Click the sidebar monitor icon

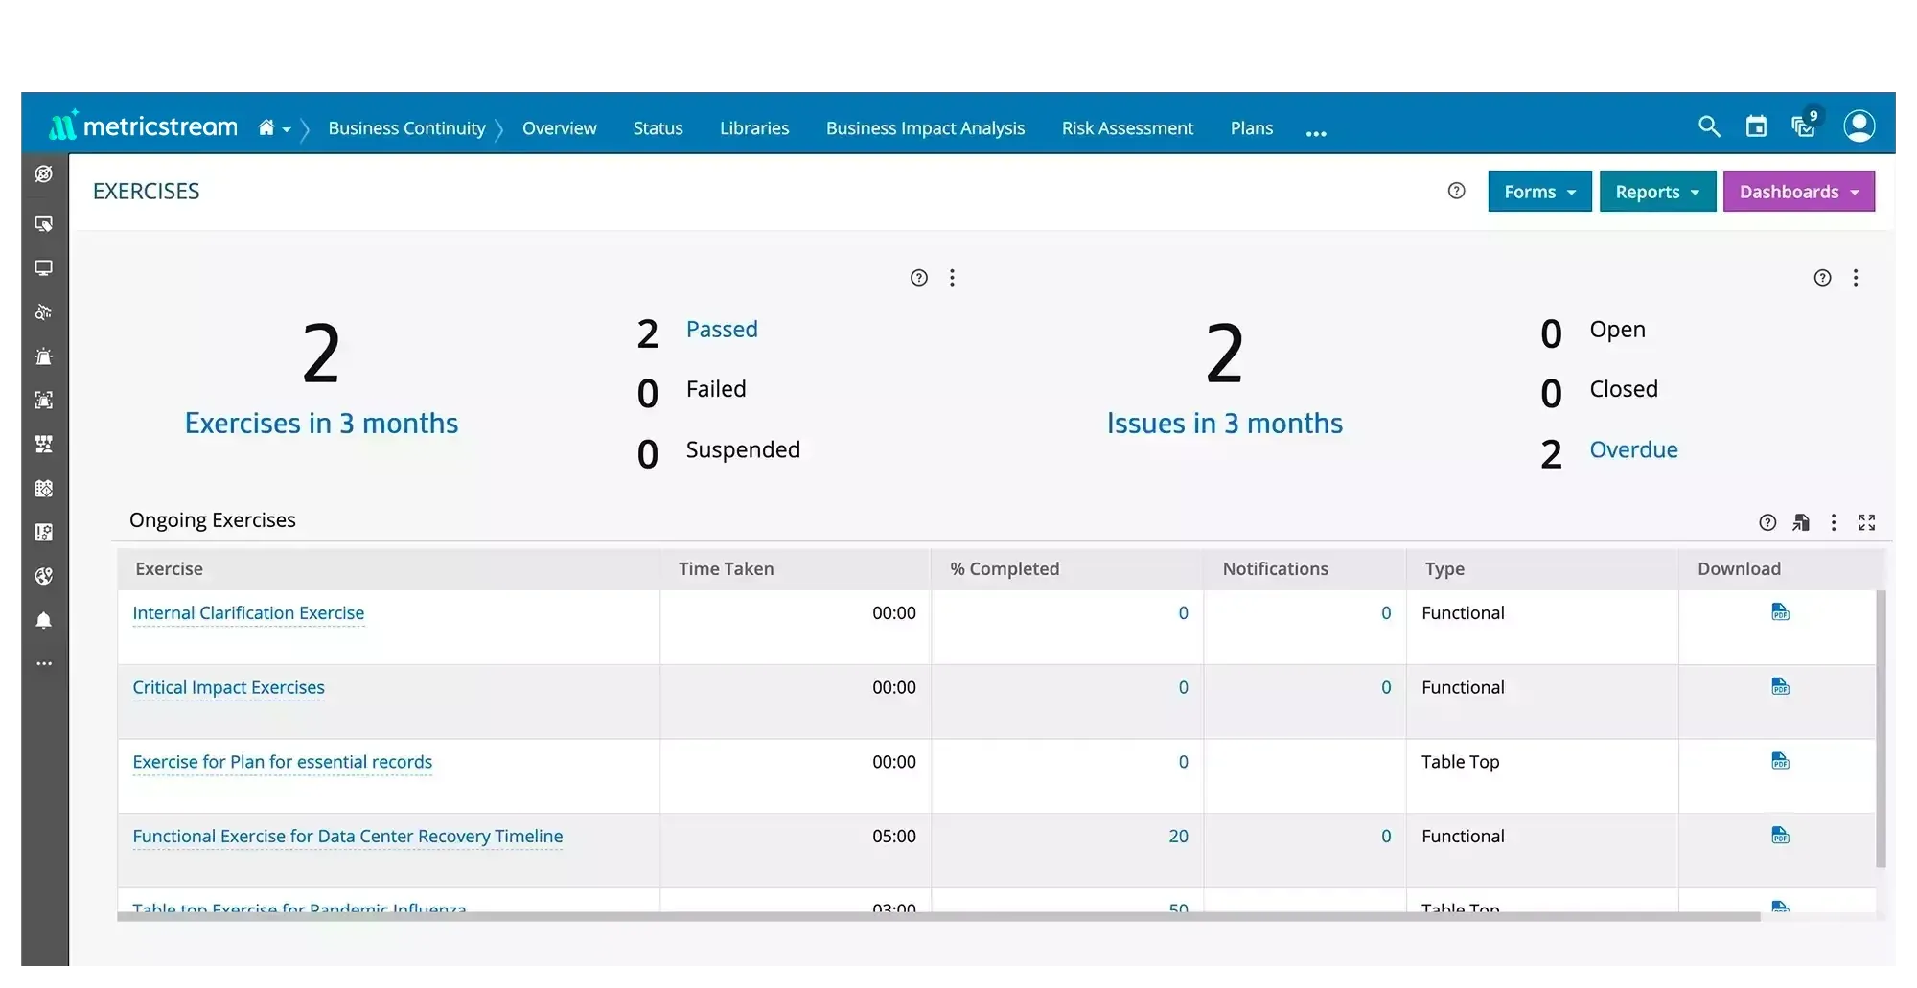pos(44,268)
